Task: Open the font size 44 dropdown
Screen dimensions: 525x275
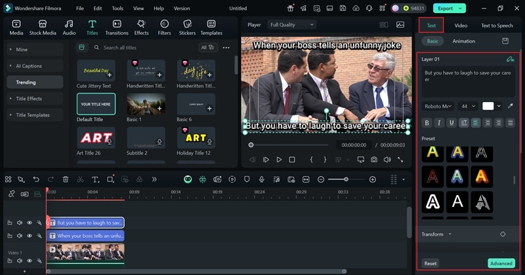Action: (468, 106)
